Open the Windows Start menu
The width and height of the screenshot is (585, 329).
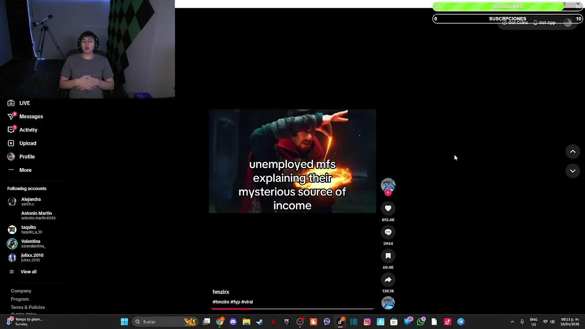pos(124,322)
